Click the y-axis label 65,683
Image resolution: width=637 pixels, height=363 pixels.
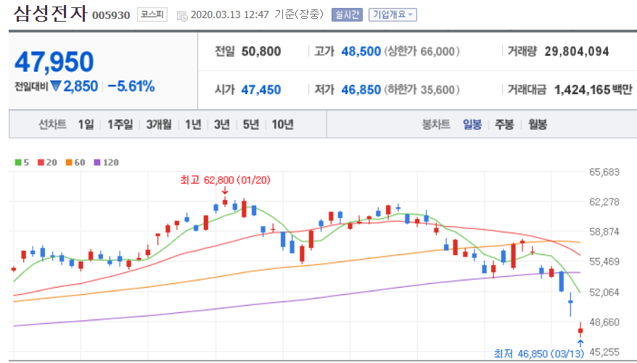(604, 172)
